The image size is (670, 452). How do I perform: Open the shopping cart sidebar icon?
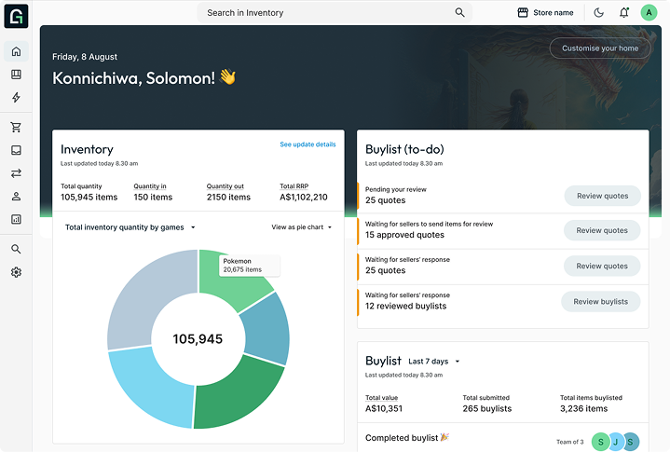(x=16, y=128)
